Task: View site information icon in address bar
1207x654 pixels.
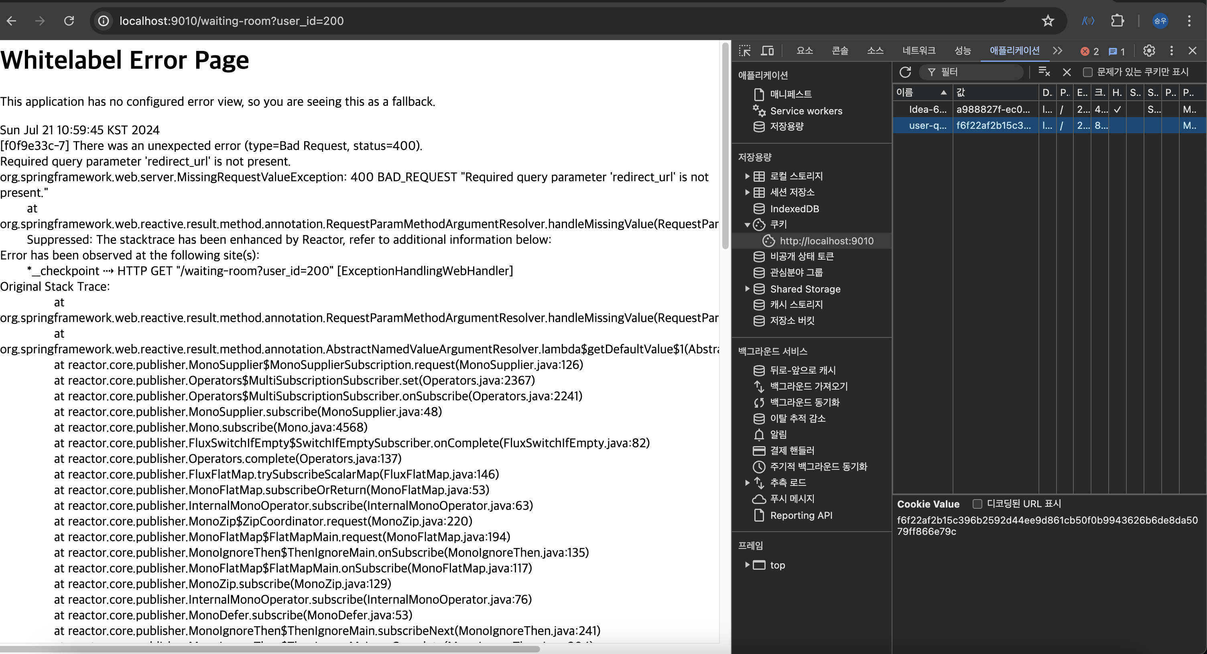Action: pyautogui.click(x=104, y=20)
